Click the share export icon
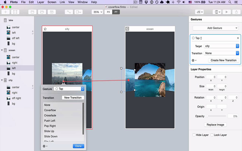Image resolution: width=242 pixels, height=151 pixels. pyautogui.click(x=236, y=12)
